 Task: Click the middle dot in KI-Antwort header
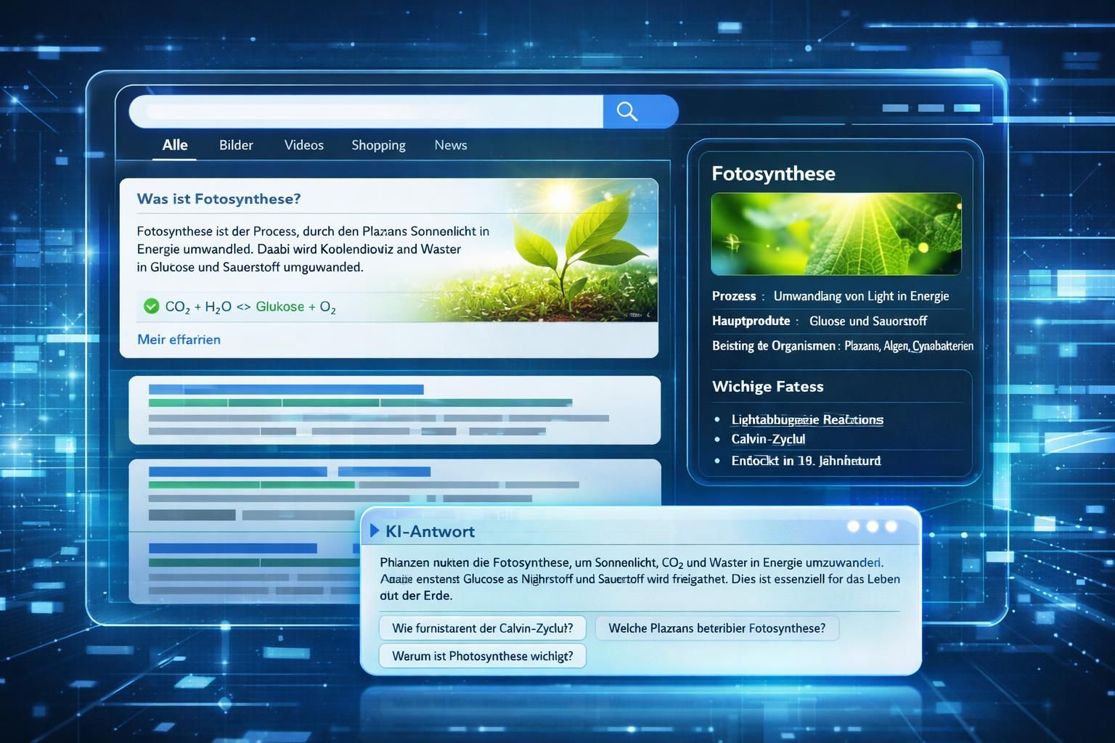point(873,526)
